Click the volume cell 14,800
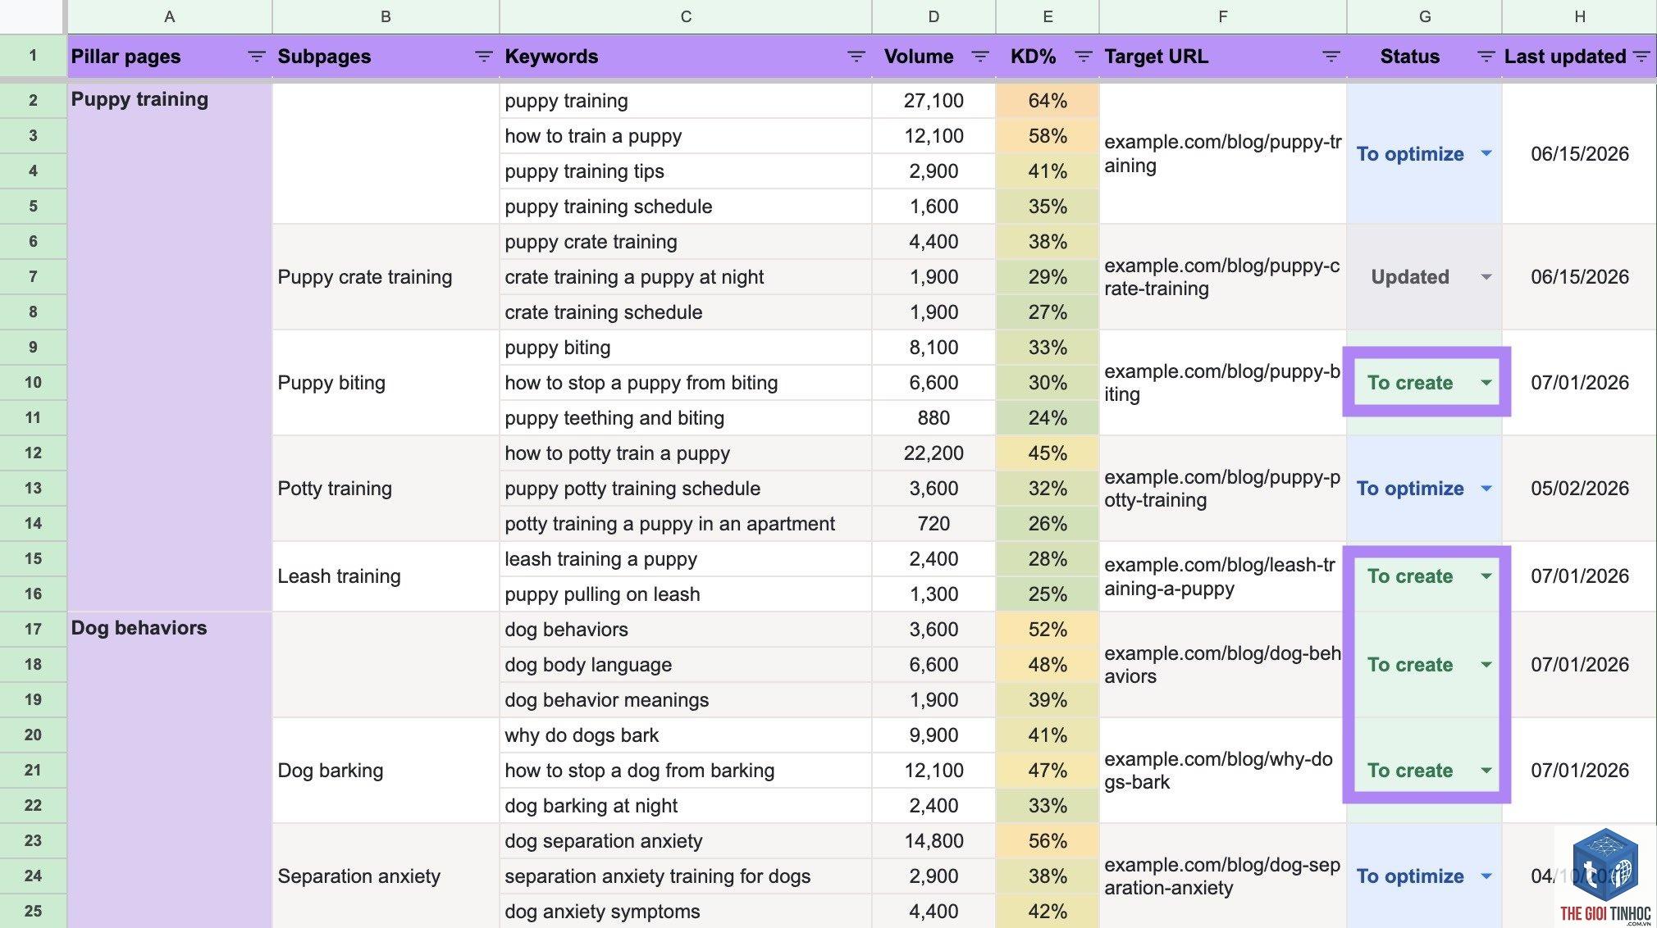The width and height of the screenshot is (1657, 928). tap(933, 841)
